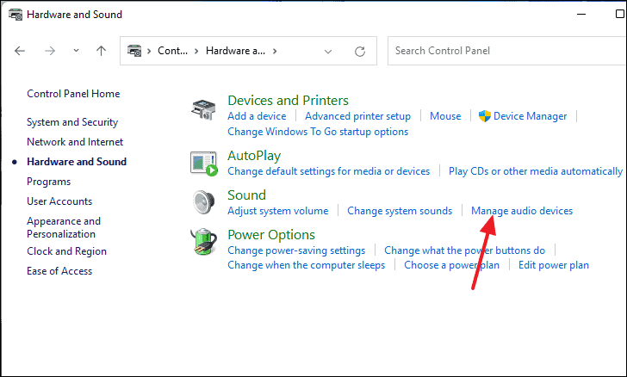Open the AutoPlay heading
627x377 pixels.
pyautogui.click(x=254, y=156)
